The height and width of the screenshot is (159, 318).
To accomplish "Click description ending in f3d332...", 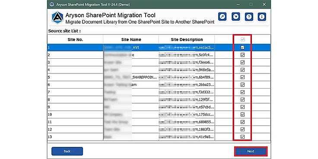I will [187, 92].
